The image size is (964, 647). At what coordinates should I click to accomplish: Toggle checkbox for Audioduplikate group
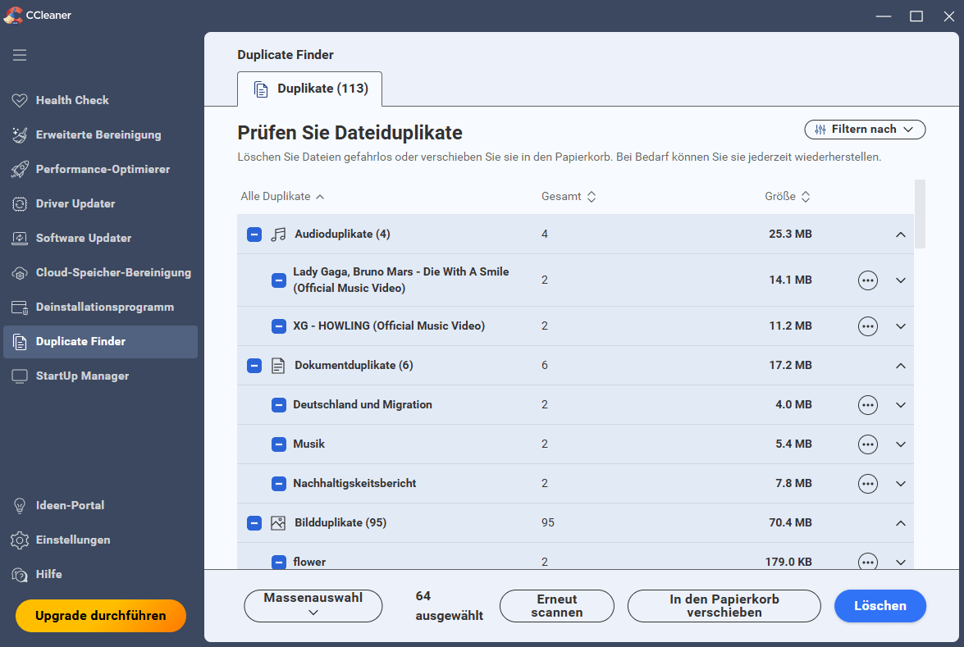[254, 235]
